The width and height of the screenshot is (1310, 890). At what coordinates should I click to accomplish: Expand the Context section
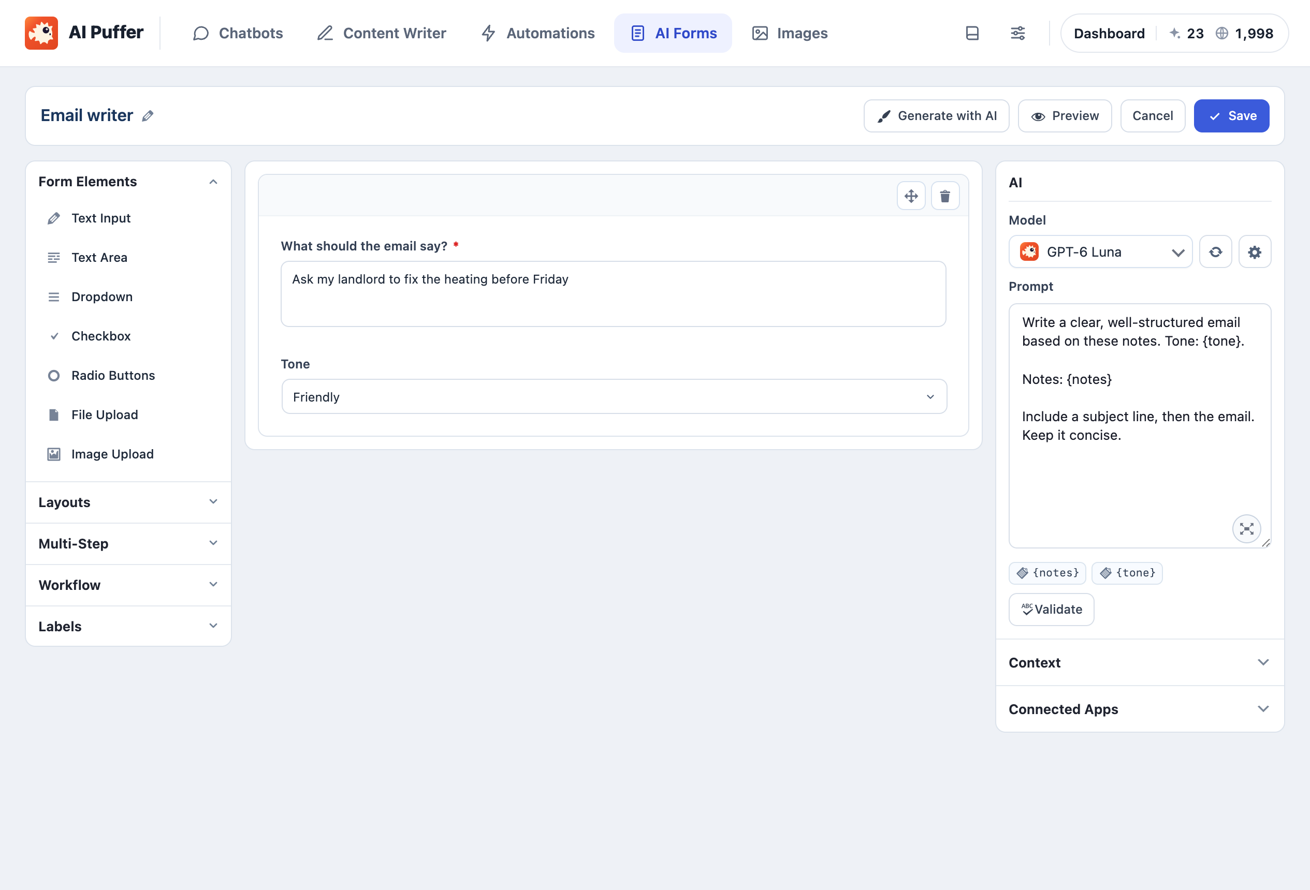[x=1140, y=662]
